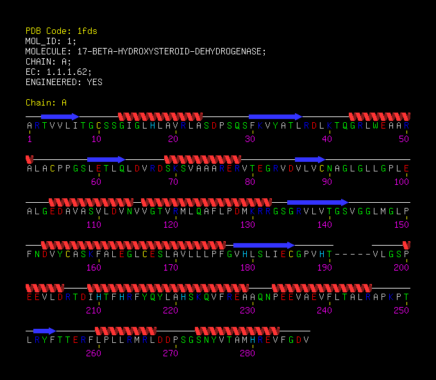Click residue number 190 marker
Image resolution: width=436 pixels, height=380 pixels.
pos(324,267)
